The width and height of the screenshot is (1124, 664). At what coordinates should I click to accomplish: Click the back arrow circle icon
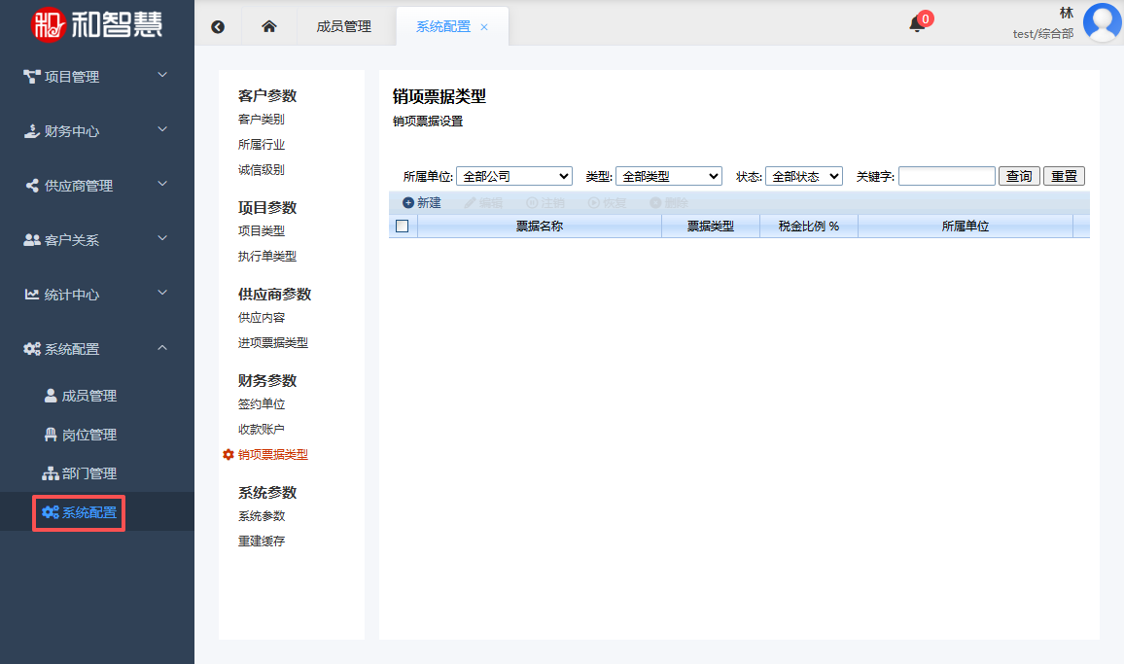pos(218,26)
